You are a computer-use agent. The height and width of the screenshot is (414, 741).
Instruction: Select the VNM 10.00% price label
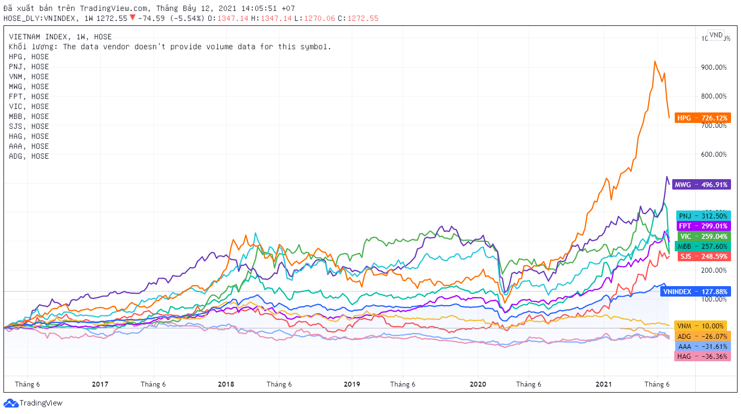(701, 326)
